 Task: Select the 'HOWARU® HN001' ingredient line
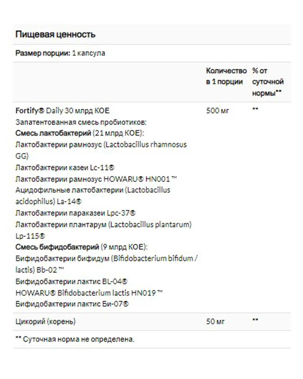point(96,179)
